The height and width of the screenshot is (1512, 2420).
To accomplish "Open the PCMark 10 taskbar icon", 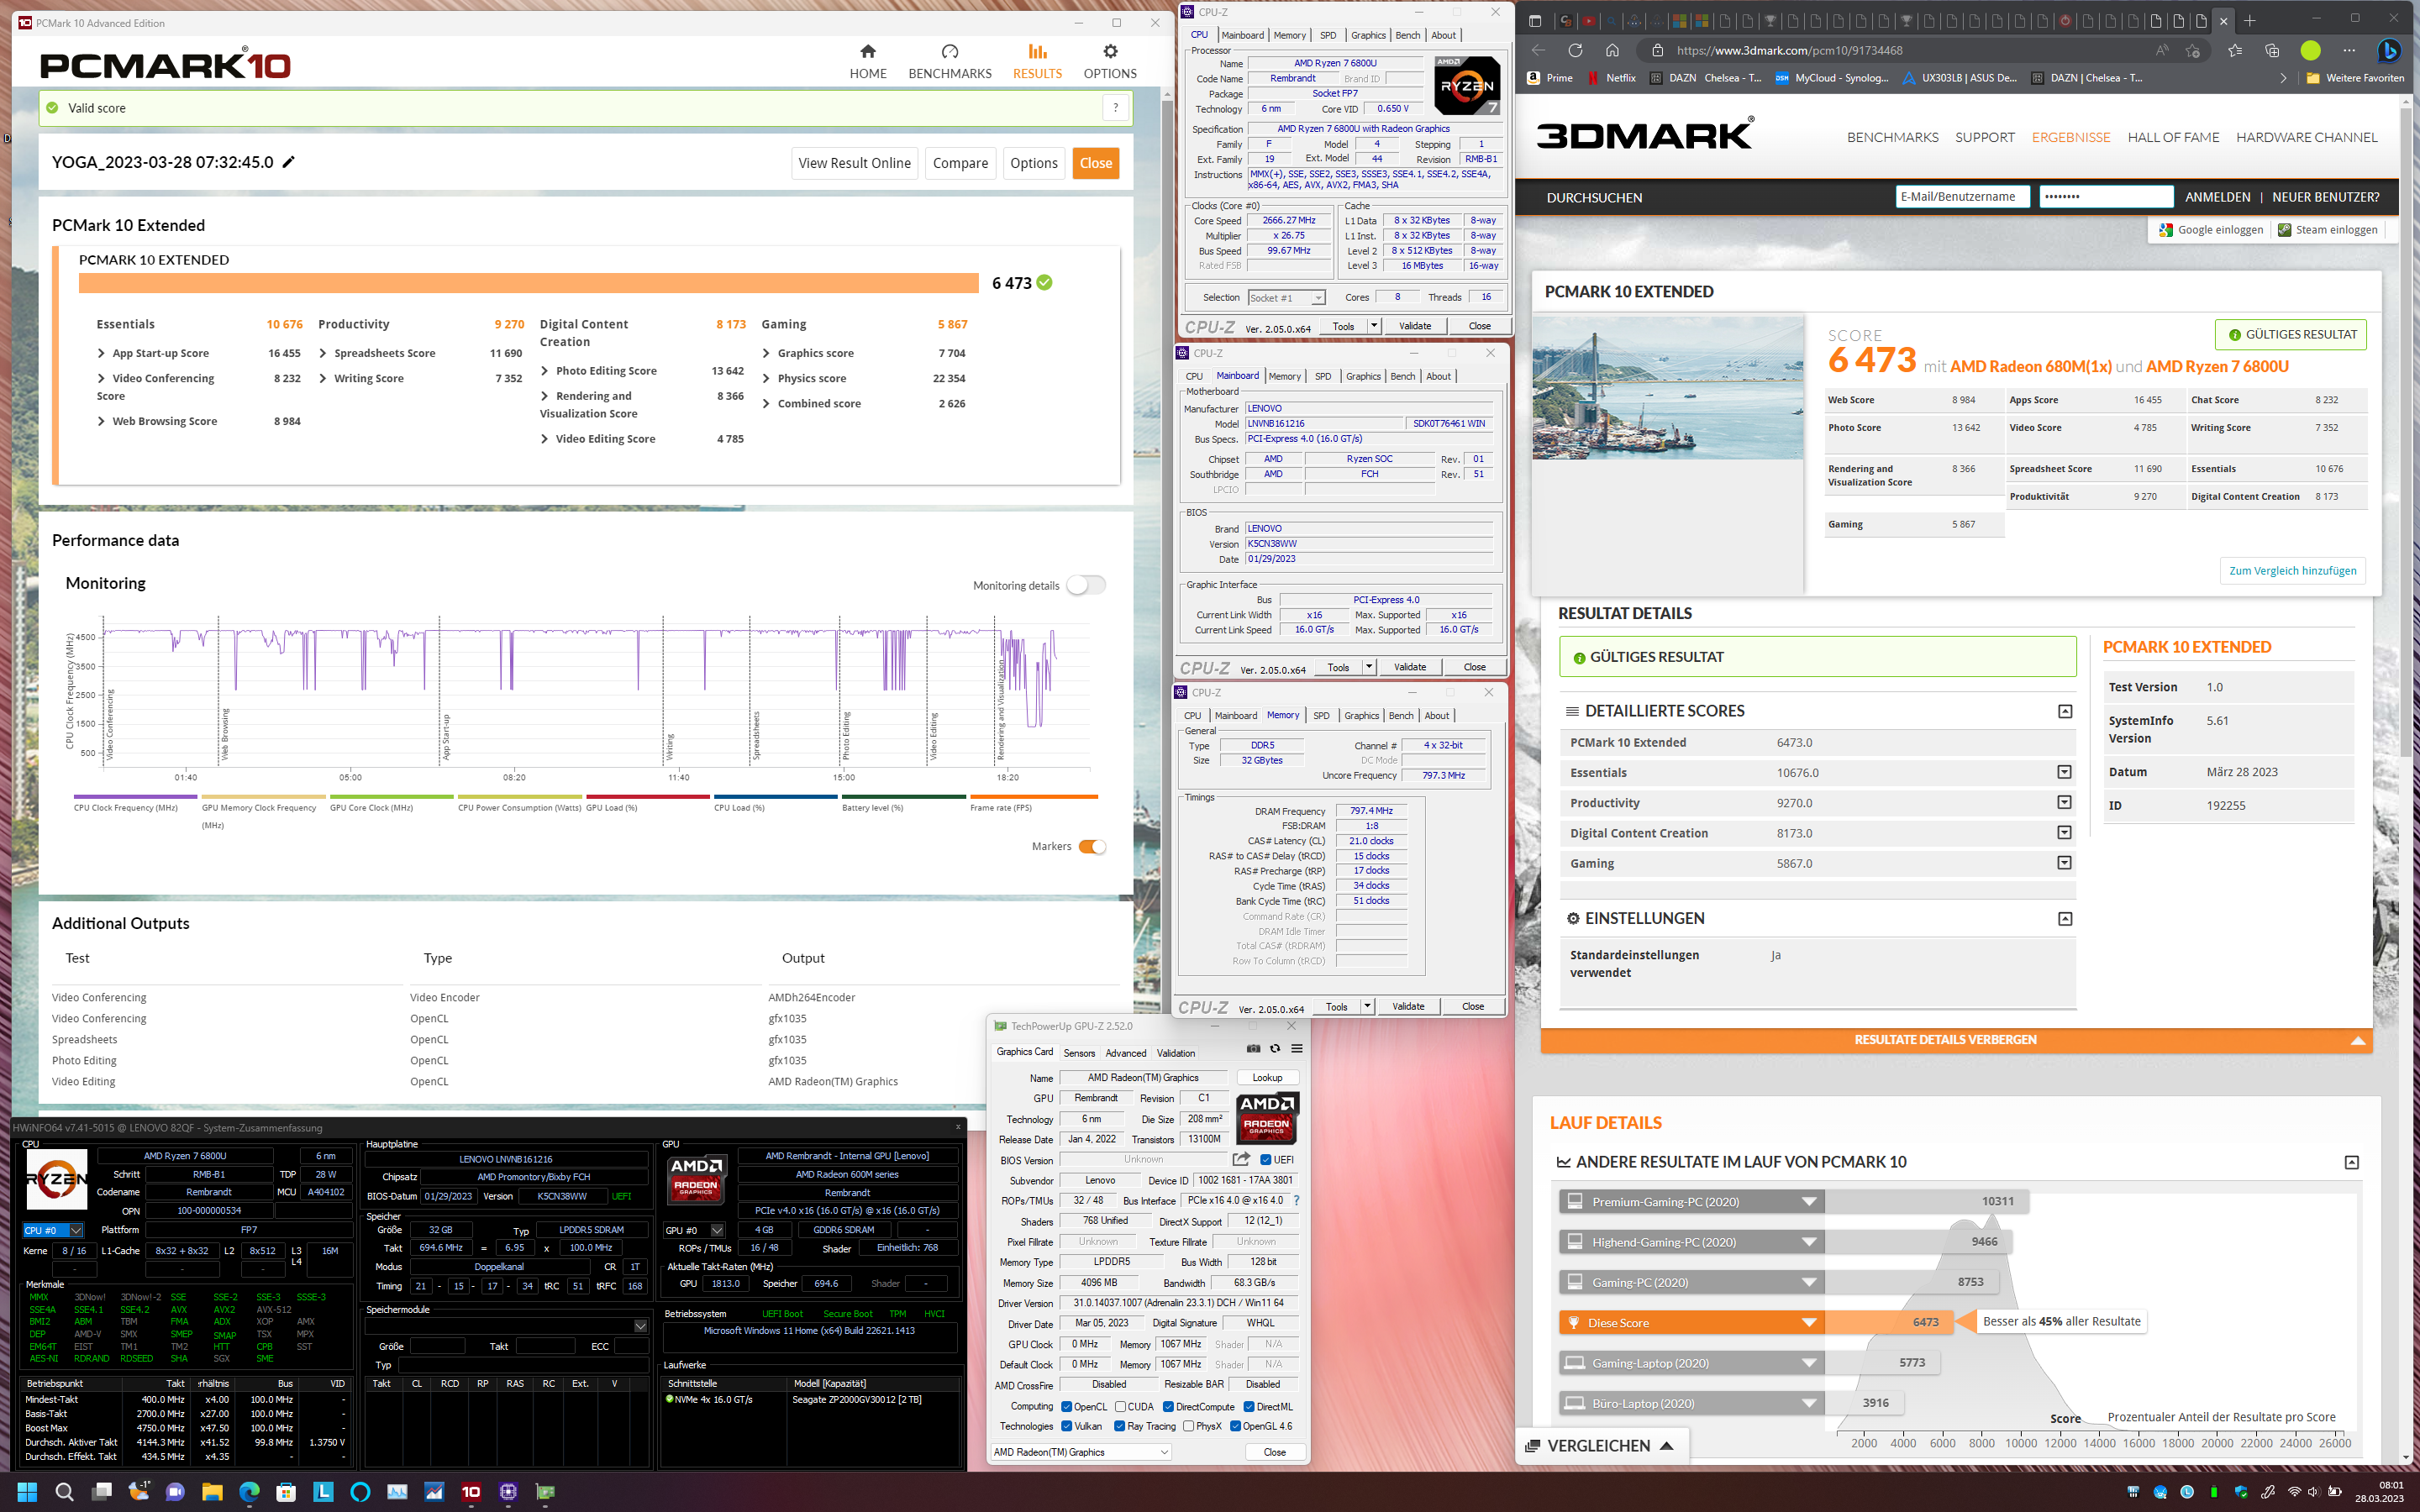I will pyautogui.click(x=471, y=1492).
